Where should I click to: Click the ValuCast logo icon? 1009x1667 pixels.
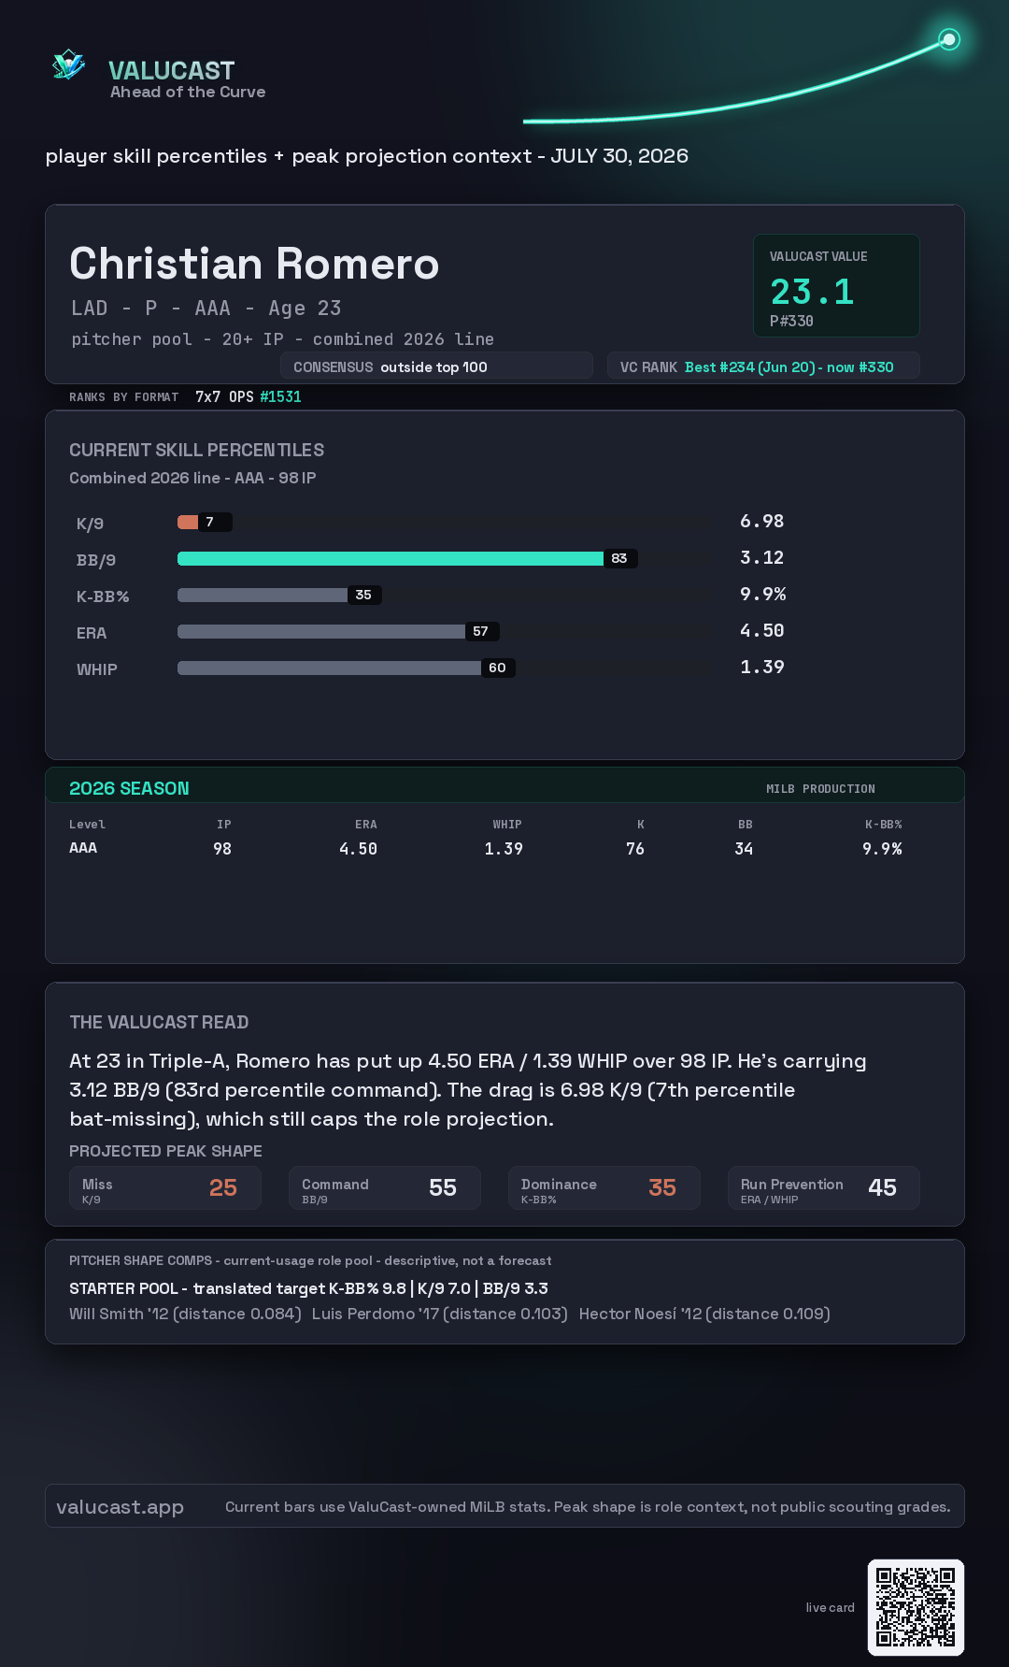(69, 65)
